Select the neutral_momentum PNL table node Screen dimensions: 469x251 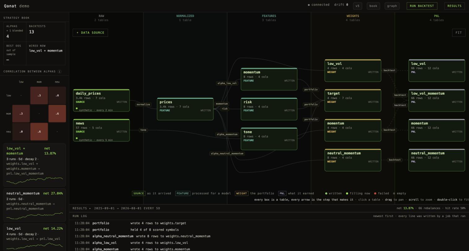coord(436,160)
